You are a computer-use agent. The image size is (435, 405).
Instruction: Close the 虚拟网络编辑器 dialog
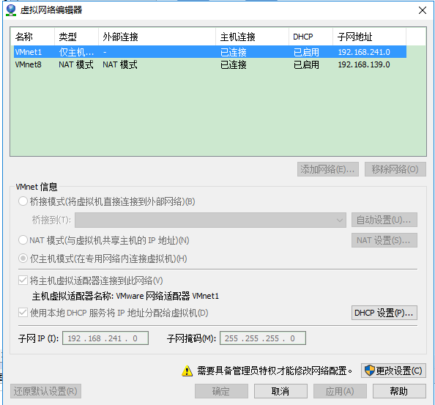coord(423,10)
